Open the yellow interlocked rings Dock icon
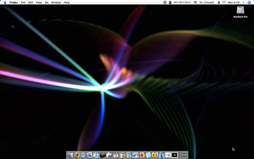Image resolution: width=254 pixels, height=159 pixels. tap(155, 155)
